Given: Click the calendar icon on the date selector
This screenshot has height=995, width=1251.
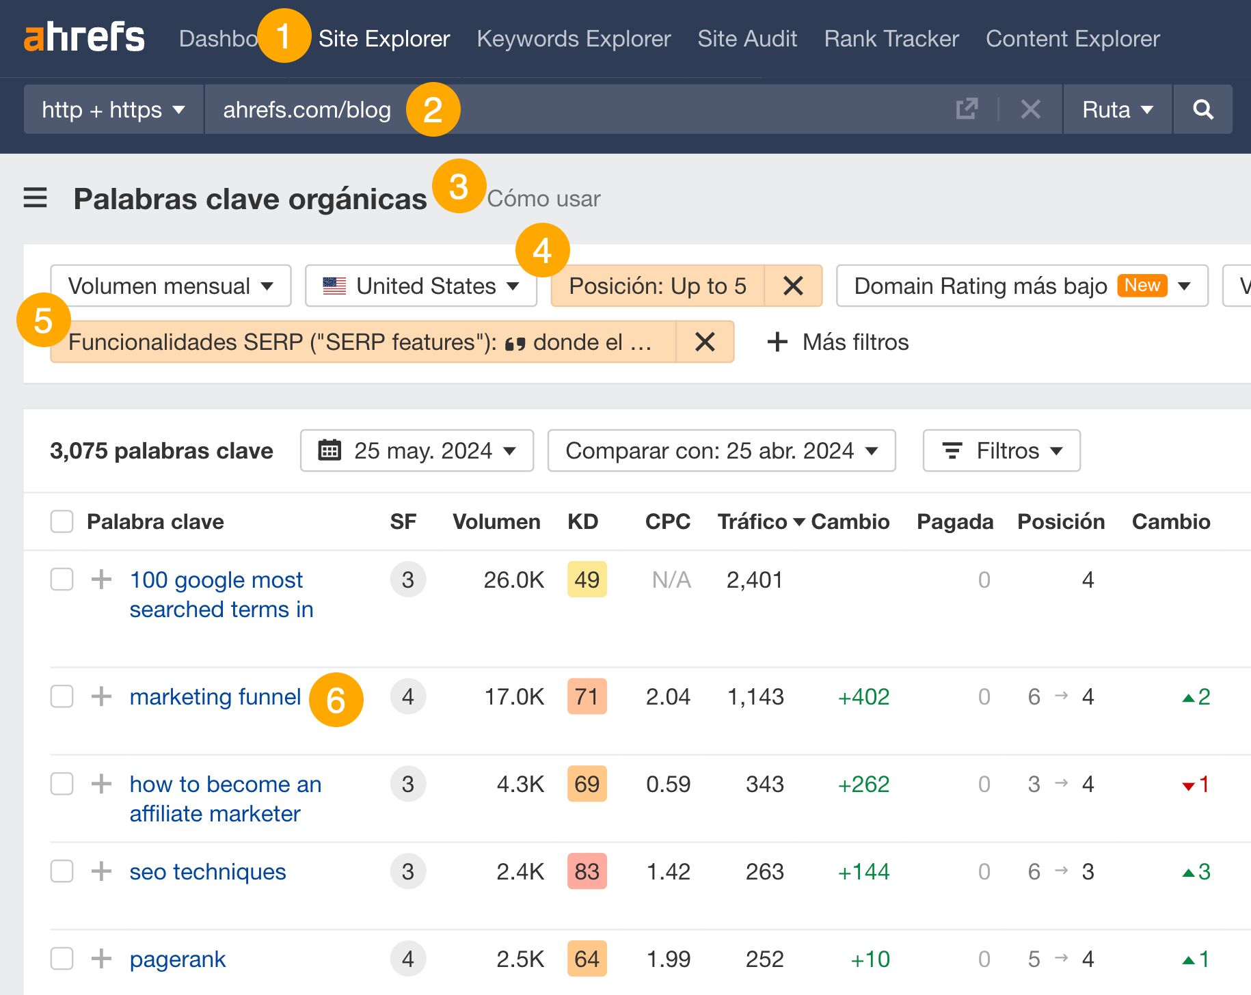Looking at the screenshot, I should pos(331,450).
